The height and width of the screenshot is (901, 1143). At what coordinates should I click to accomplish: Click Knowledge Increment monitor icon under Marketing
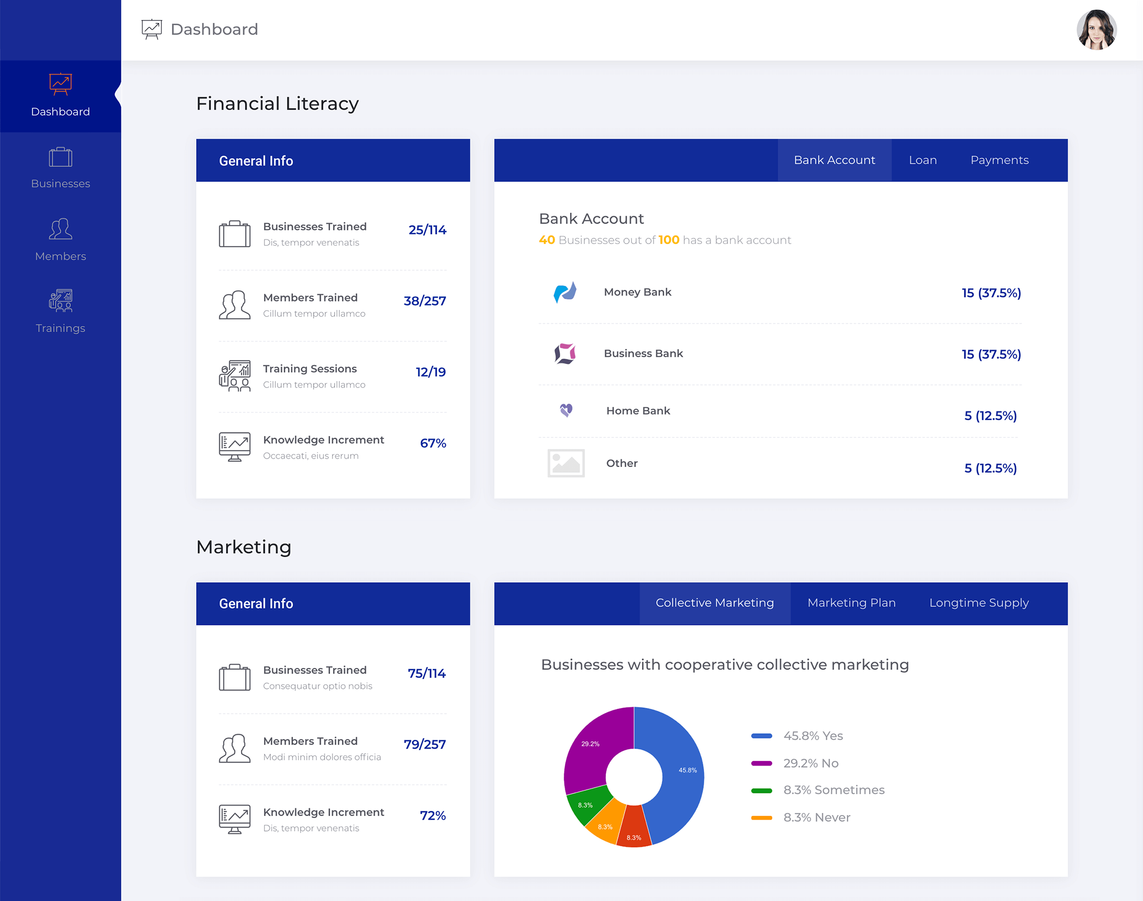pos(235,819)
